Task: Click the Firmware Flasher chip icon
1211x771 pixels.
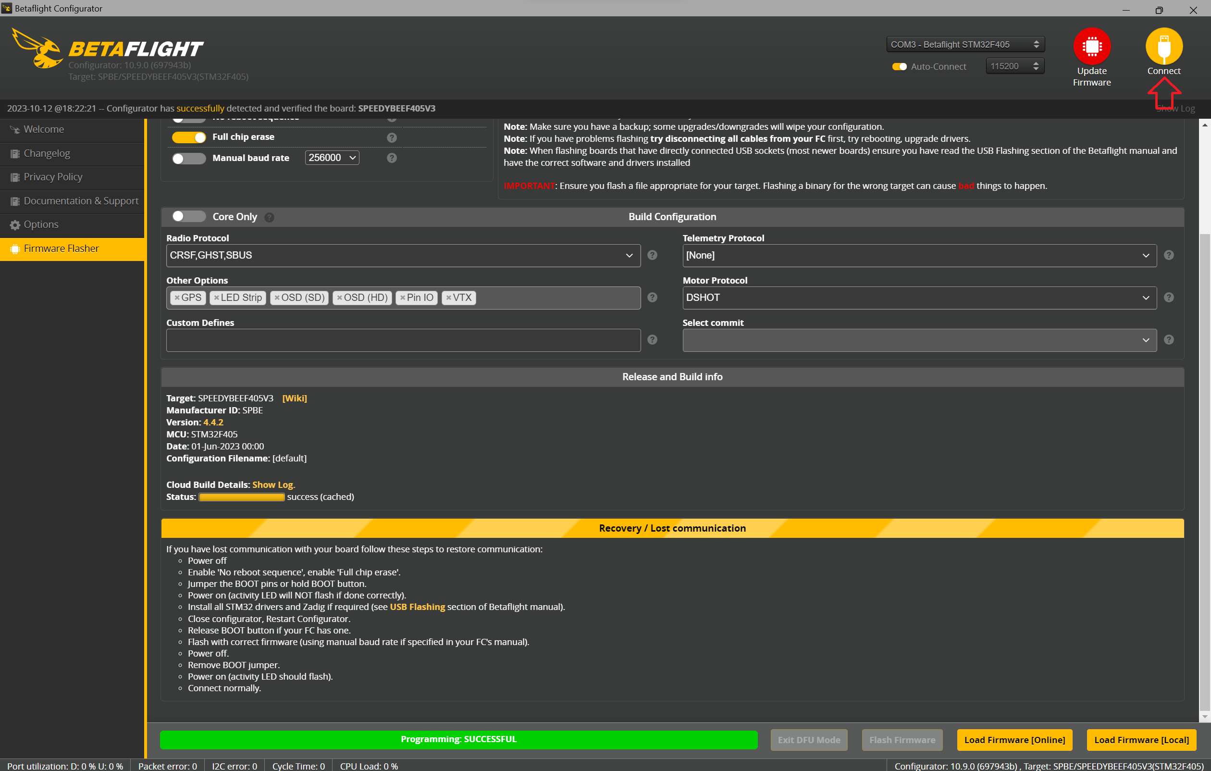Action: (x=14, y=249)
